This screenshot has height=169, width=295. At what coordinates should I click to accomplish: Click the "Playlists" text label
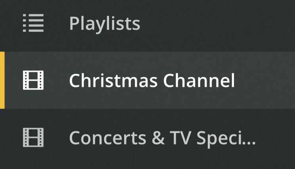click(105, 24)
